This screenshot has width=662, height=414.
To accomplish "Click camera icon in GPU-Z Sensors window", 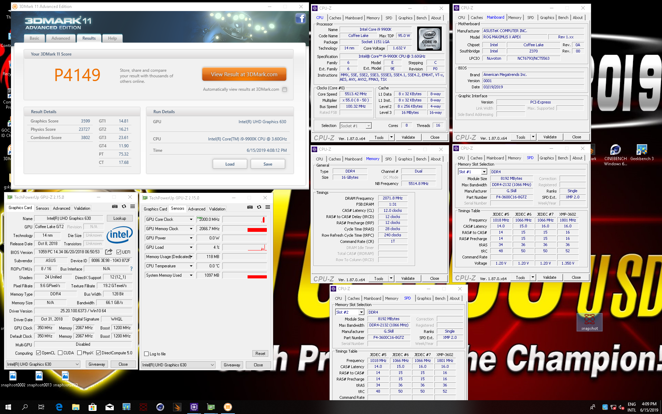I will point(250,207).
